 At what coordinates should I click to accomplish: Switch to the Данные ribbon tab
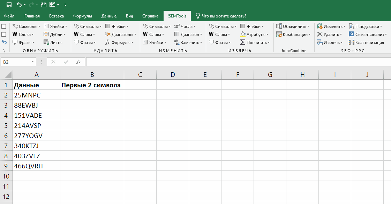tap(109, 16)
